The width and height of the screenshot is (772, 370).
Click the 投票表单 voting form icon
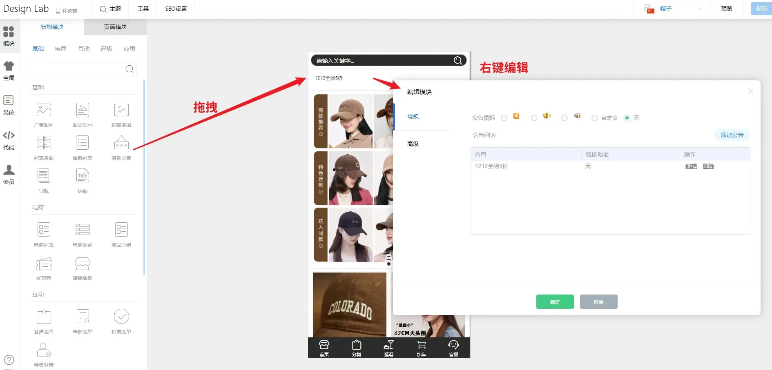pos(121,317)
